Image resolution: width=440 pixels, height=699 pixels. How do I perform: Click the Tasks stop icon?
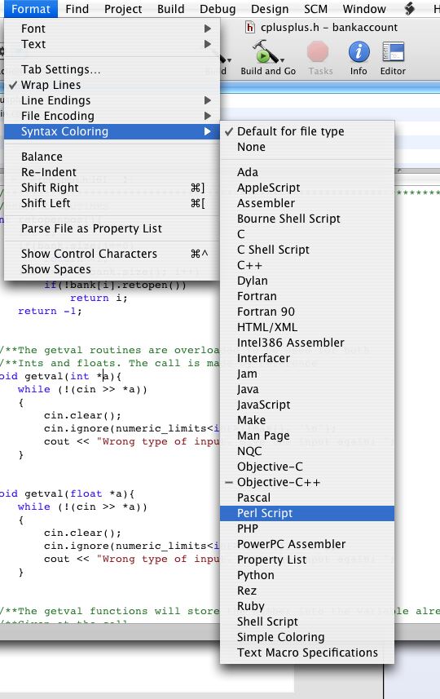pos(318,51)
